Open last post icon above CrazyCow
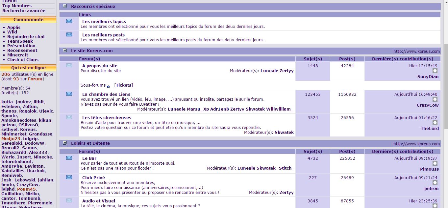The image size is (448, 208). point(435,99)
